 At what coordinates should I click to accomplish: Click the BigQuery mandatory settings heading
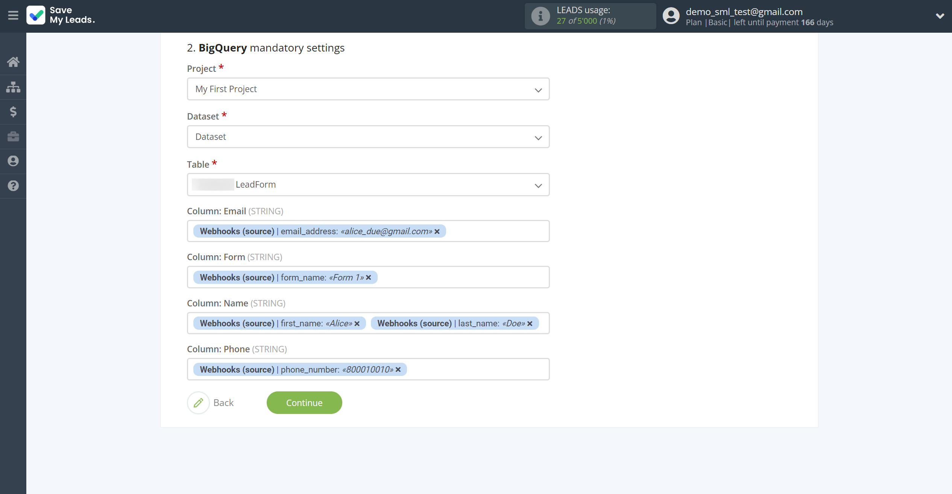pos(266,48)
